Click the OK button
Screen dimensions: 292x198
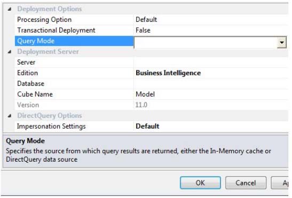tap(200, 183)
